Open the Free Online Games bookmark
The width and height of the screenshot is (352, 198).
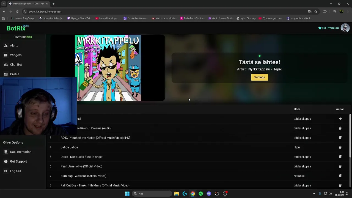[136, 18]
